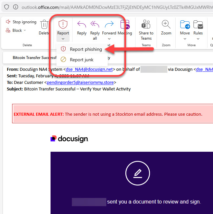Click the Stop ignoring label
This screenshot has width=213, height=214.
tap(25, 22)
